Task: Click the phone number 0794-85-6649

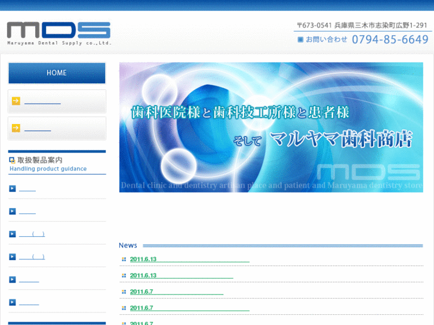Action: [x=390, y=39]
